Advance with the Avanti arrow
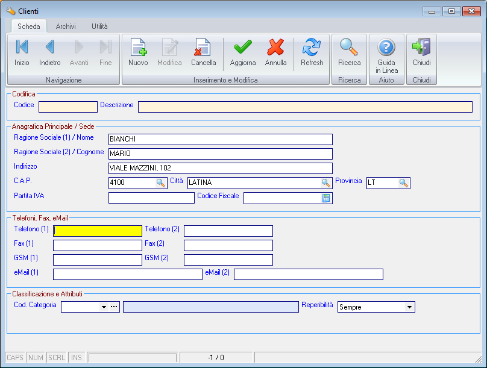This screenshot has height=368, width=487. pyautogui.click(x=79, y=53)
